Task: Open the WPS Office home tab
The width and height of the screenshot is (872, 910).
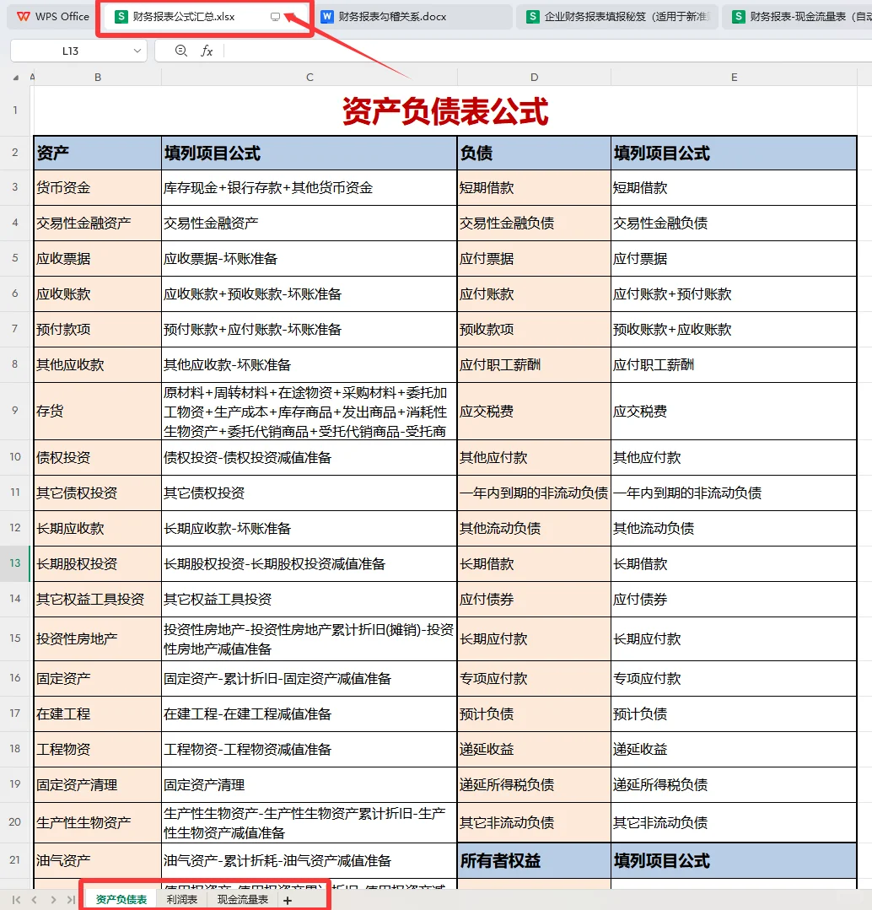Action: [52, 17]
